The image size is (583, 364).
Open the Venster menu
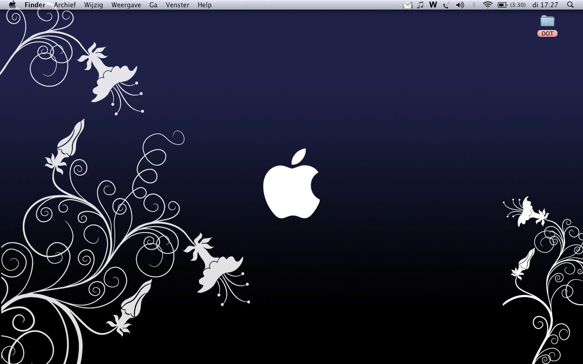pos(178,5)
